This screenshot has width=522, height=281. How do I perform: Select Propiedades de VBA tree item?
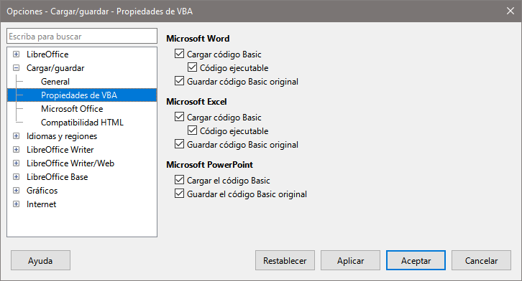(x=82, y=95)
